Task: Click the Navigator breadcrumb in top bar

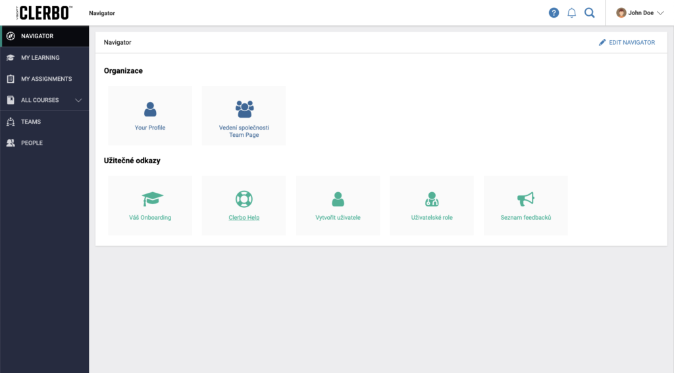Action: tap(102, 13)
